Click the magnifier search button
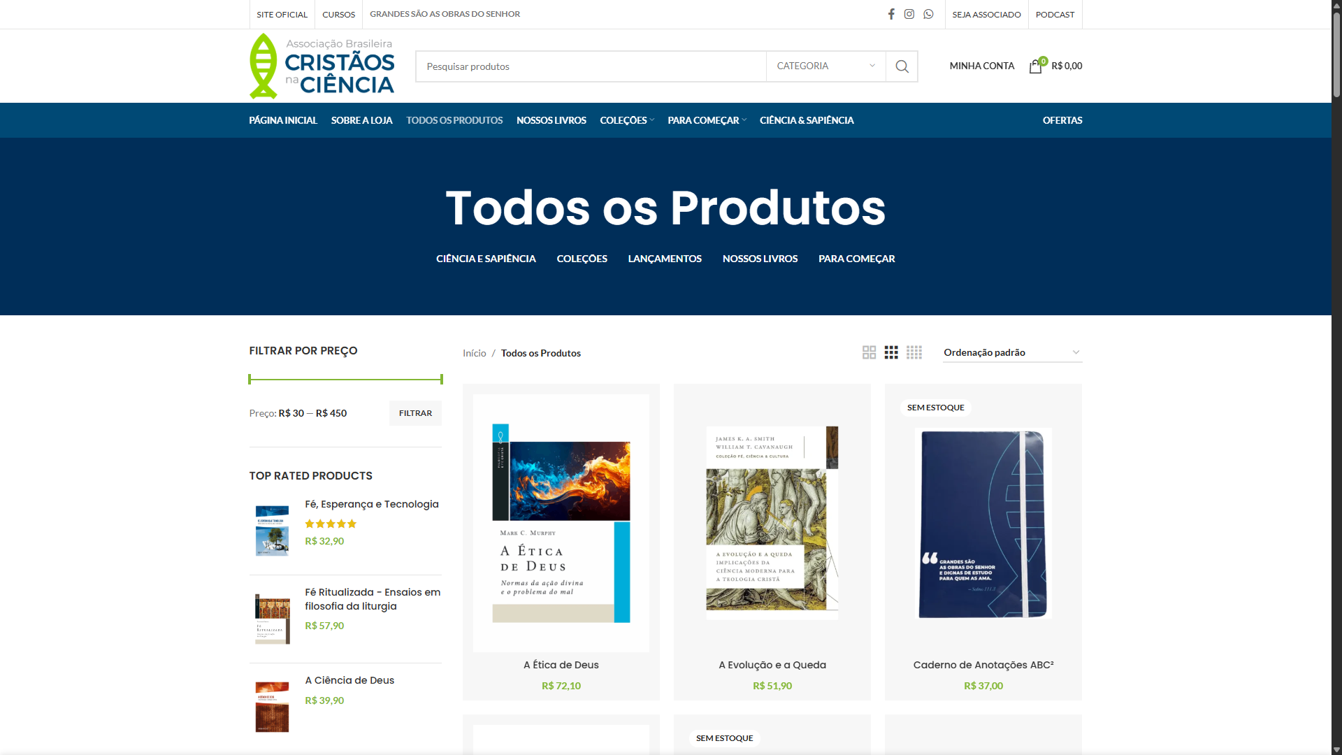The image size is (1342, 755). click(x=902, y=66)
